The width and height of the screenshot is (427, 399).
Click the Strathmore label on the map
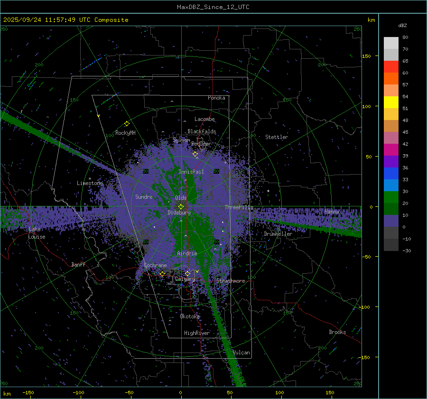click(231, 281)
